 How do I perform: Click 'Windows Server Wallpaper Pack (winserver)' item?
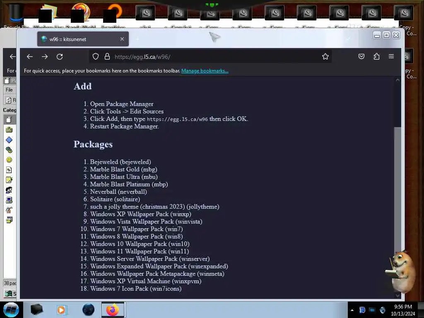[150, 259]
